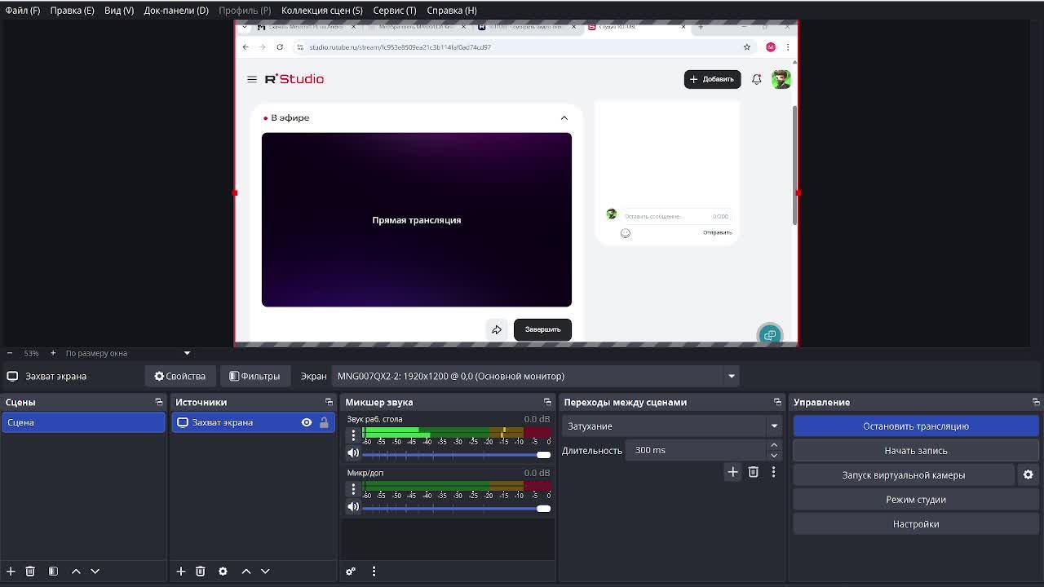1044x587 pixels.
Task: Click the Длительность duration field
Action: [x=697, y=450]
